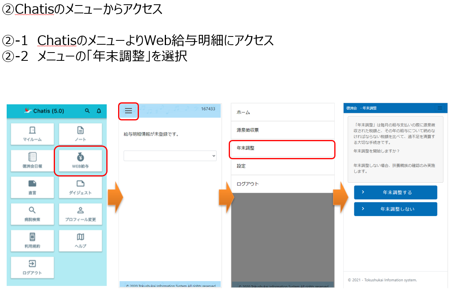Viewport: 452px width, 291px height.
Task: Open the マイルーム tile in Chatis
Action: click(x=32, y=134)
